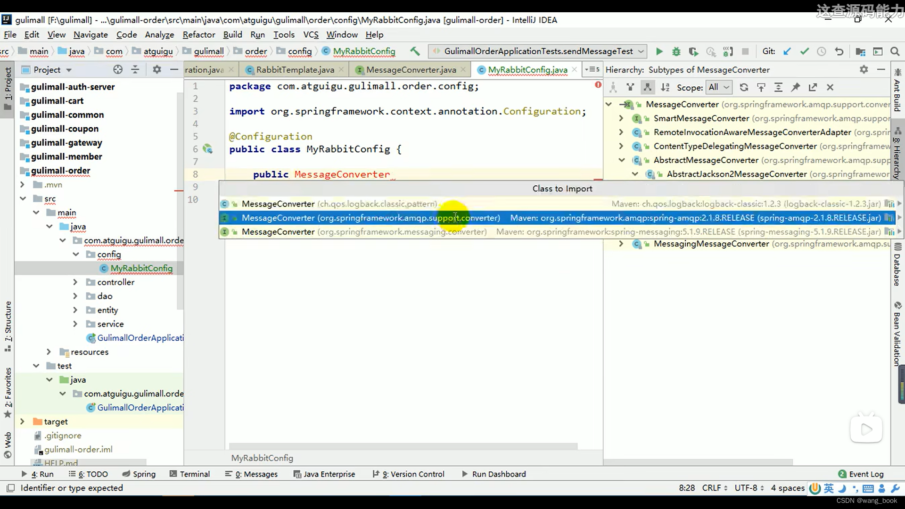Screen dimensions: 905x509
Task: Open the Refactor menu
Action: (x=198, y=35)
